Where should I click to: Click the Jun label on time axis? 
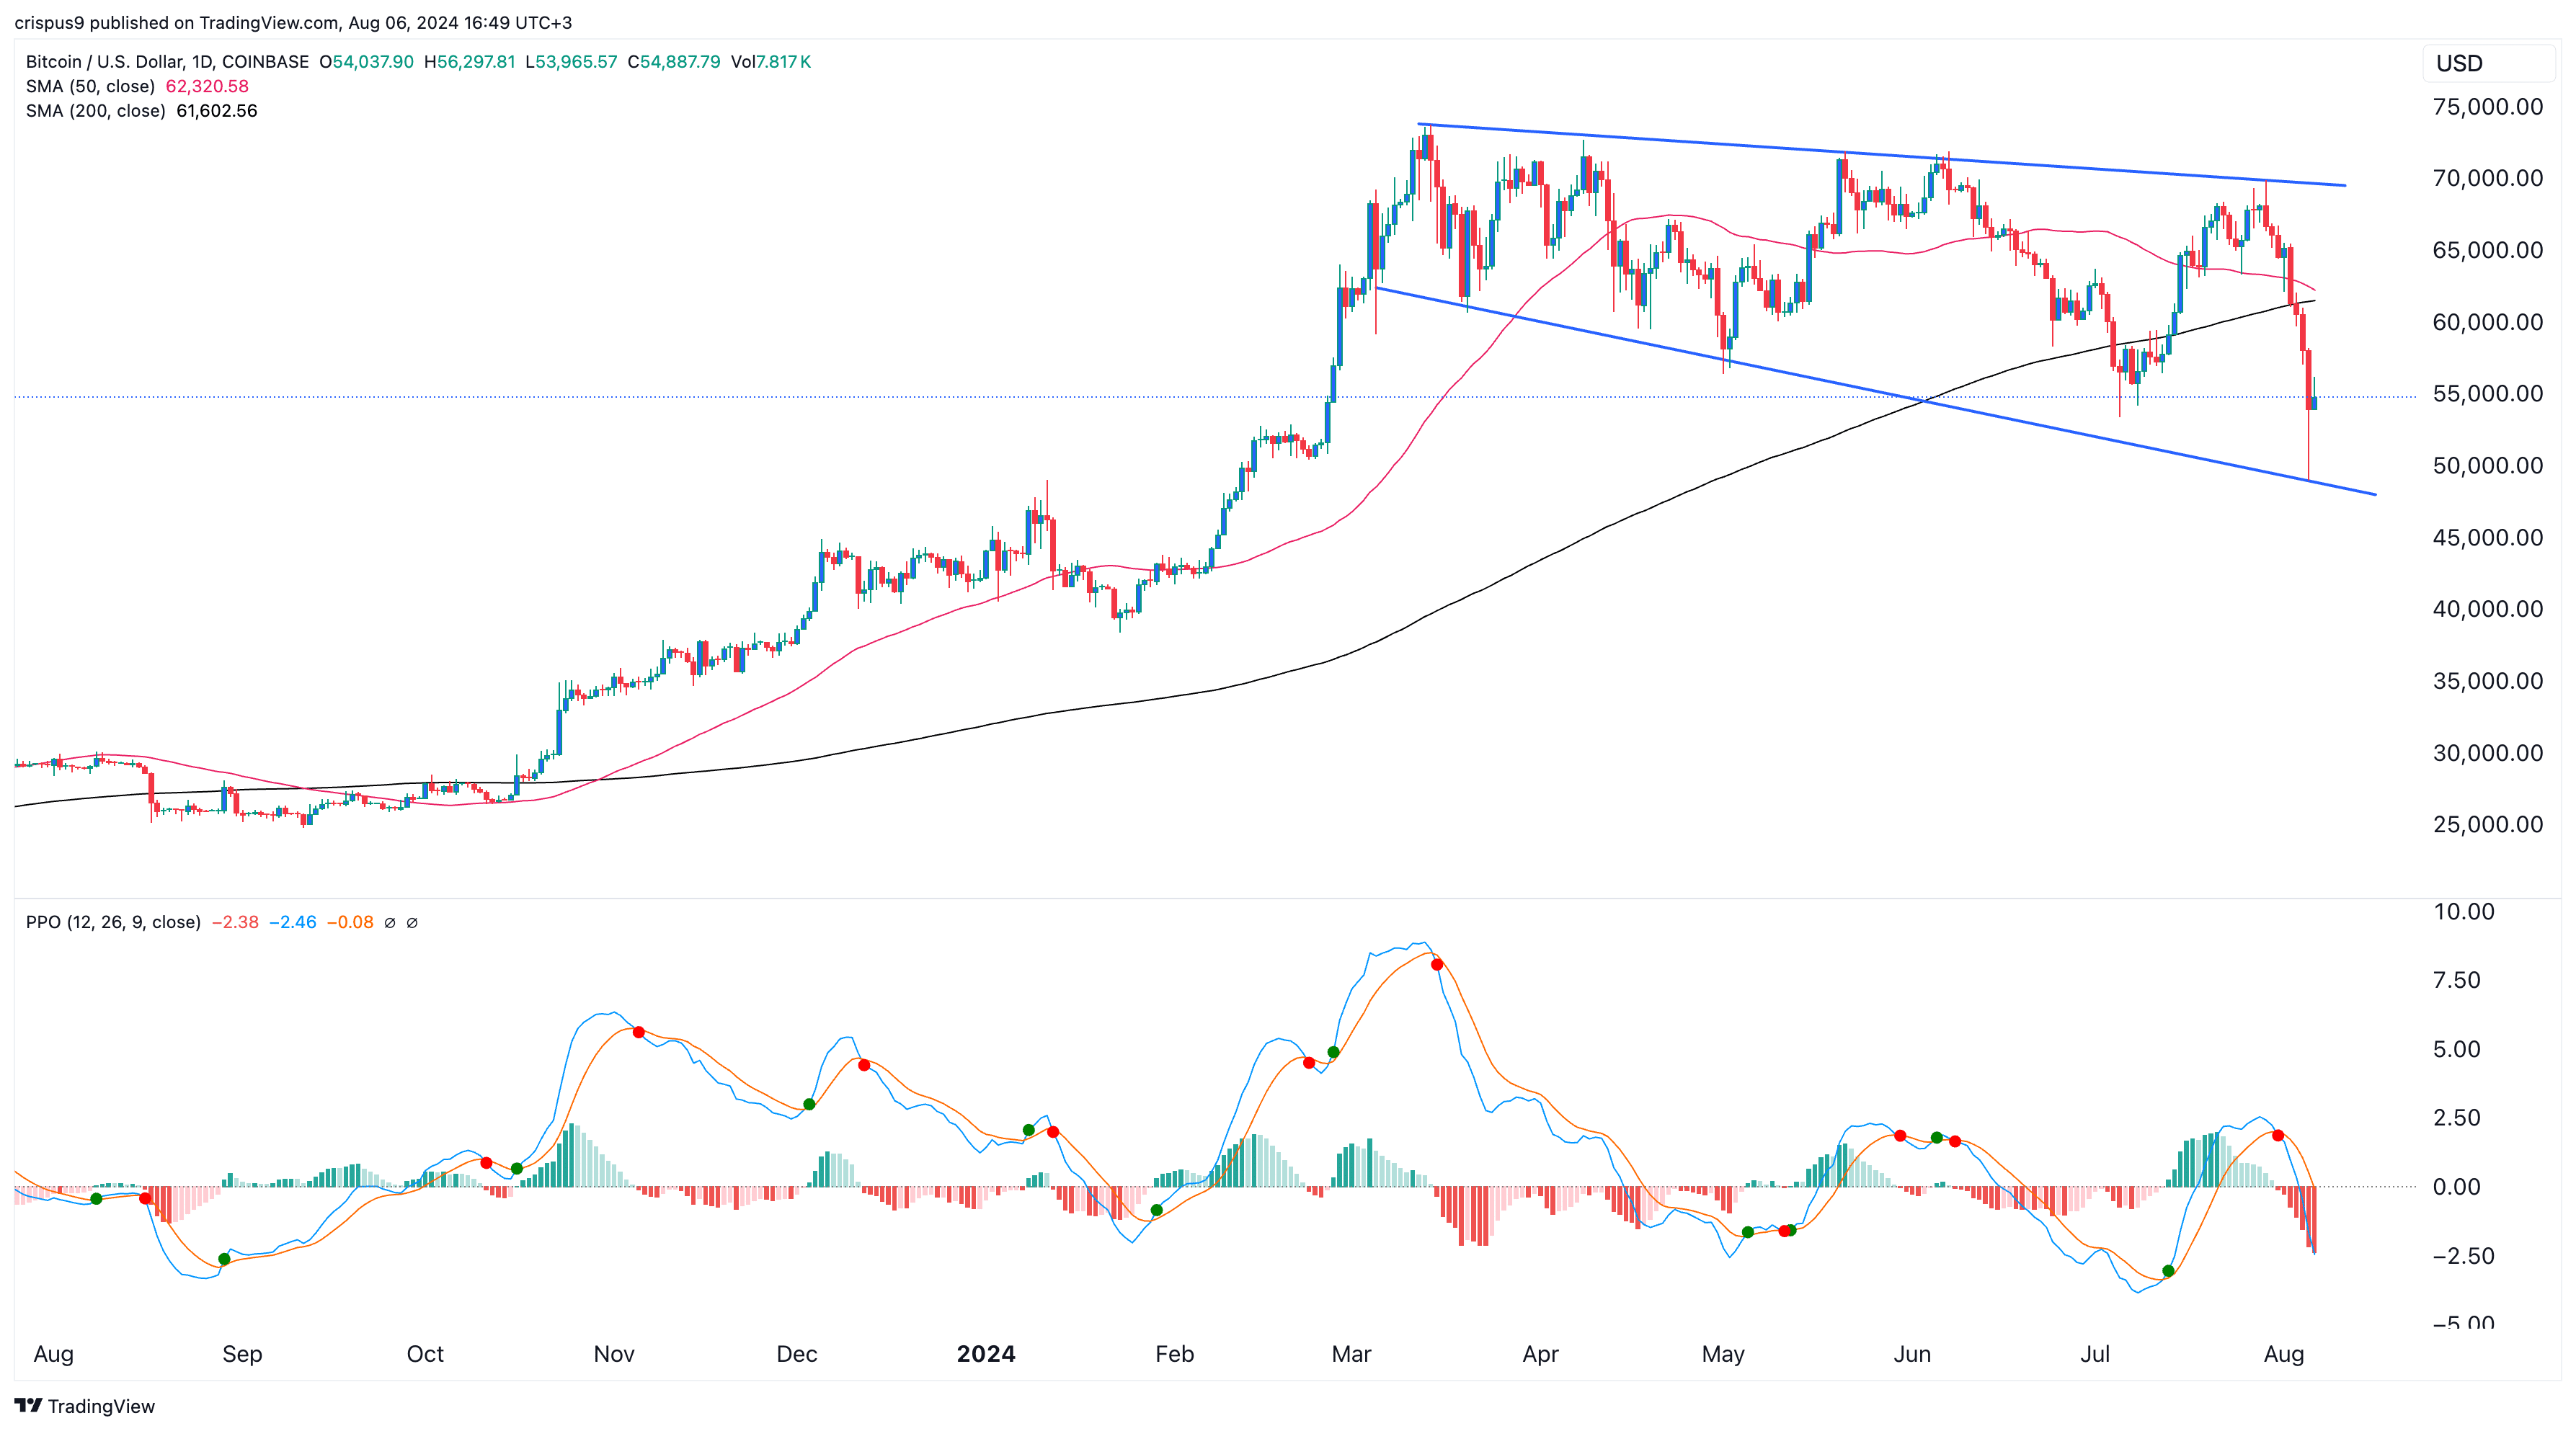click(x=1912, y=1354)
